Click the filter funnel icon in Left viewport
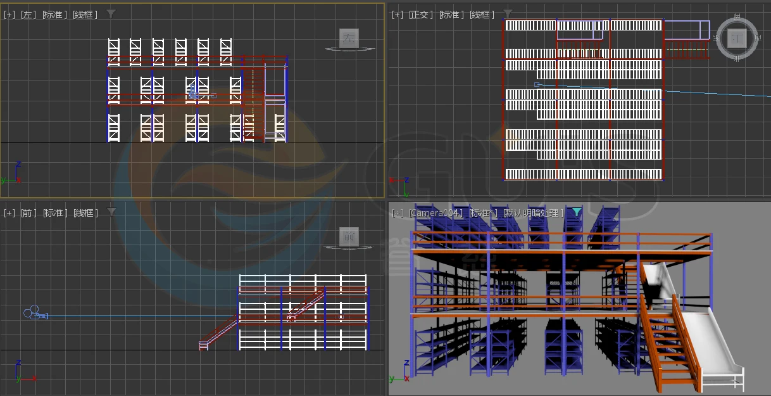Screen dimensions: 771x396 click(111, 13)
